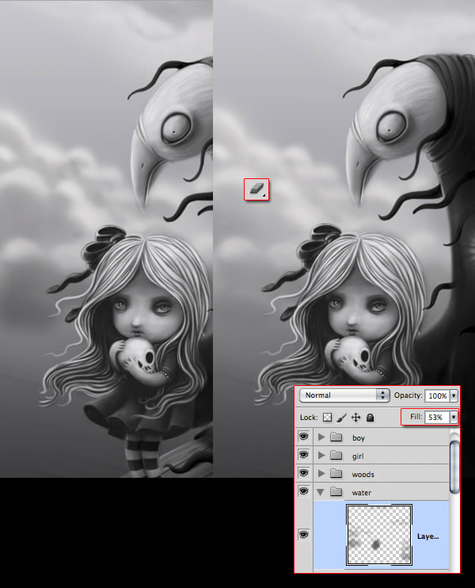Open the Opacity slider arrow

[x=454, y=395]
